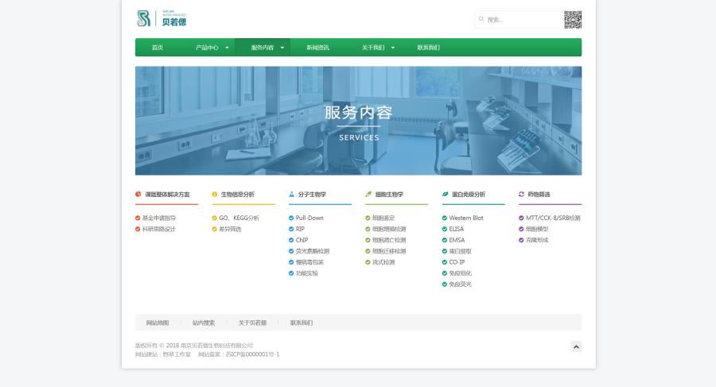Click the check bullet beside Western Blot
716x387 pixels.
click(445, 218)
